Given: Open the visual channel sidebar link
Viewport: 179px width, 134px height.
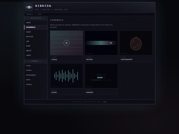Looking at the screenshot, I should [x=36, y=66].
